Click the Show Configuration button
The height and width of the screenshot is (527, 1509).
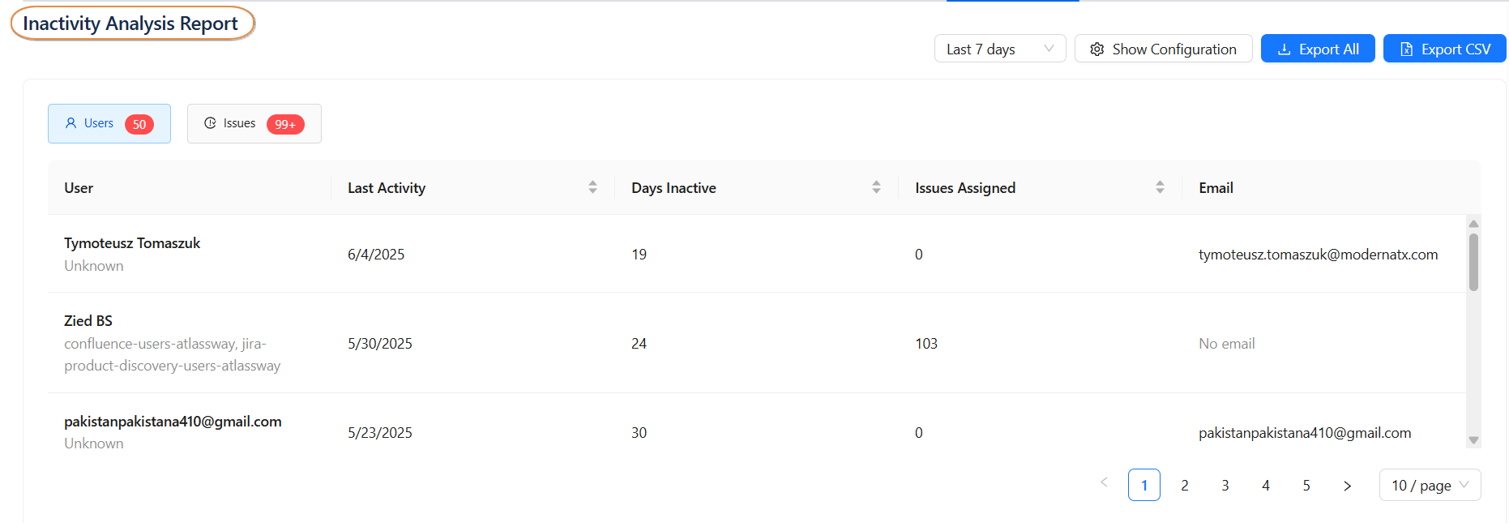(x=1163, y=49)
